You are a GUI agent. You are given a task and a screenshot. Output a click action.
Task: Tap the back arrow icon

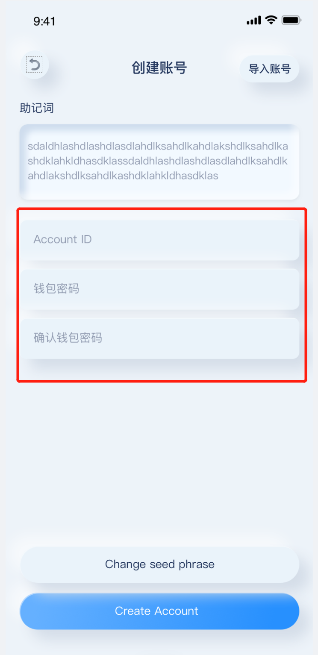pyautogui.click(x=35, y=65)
